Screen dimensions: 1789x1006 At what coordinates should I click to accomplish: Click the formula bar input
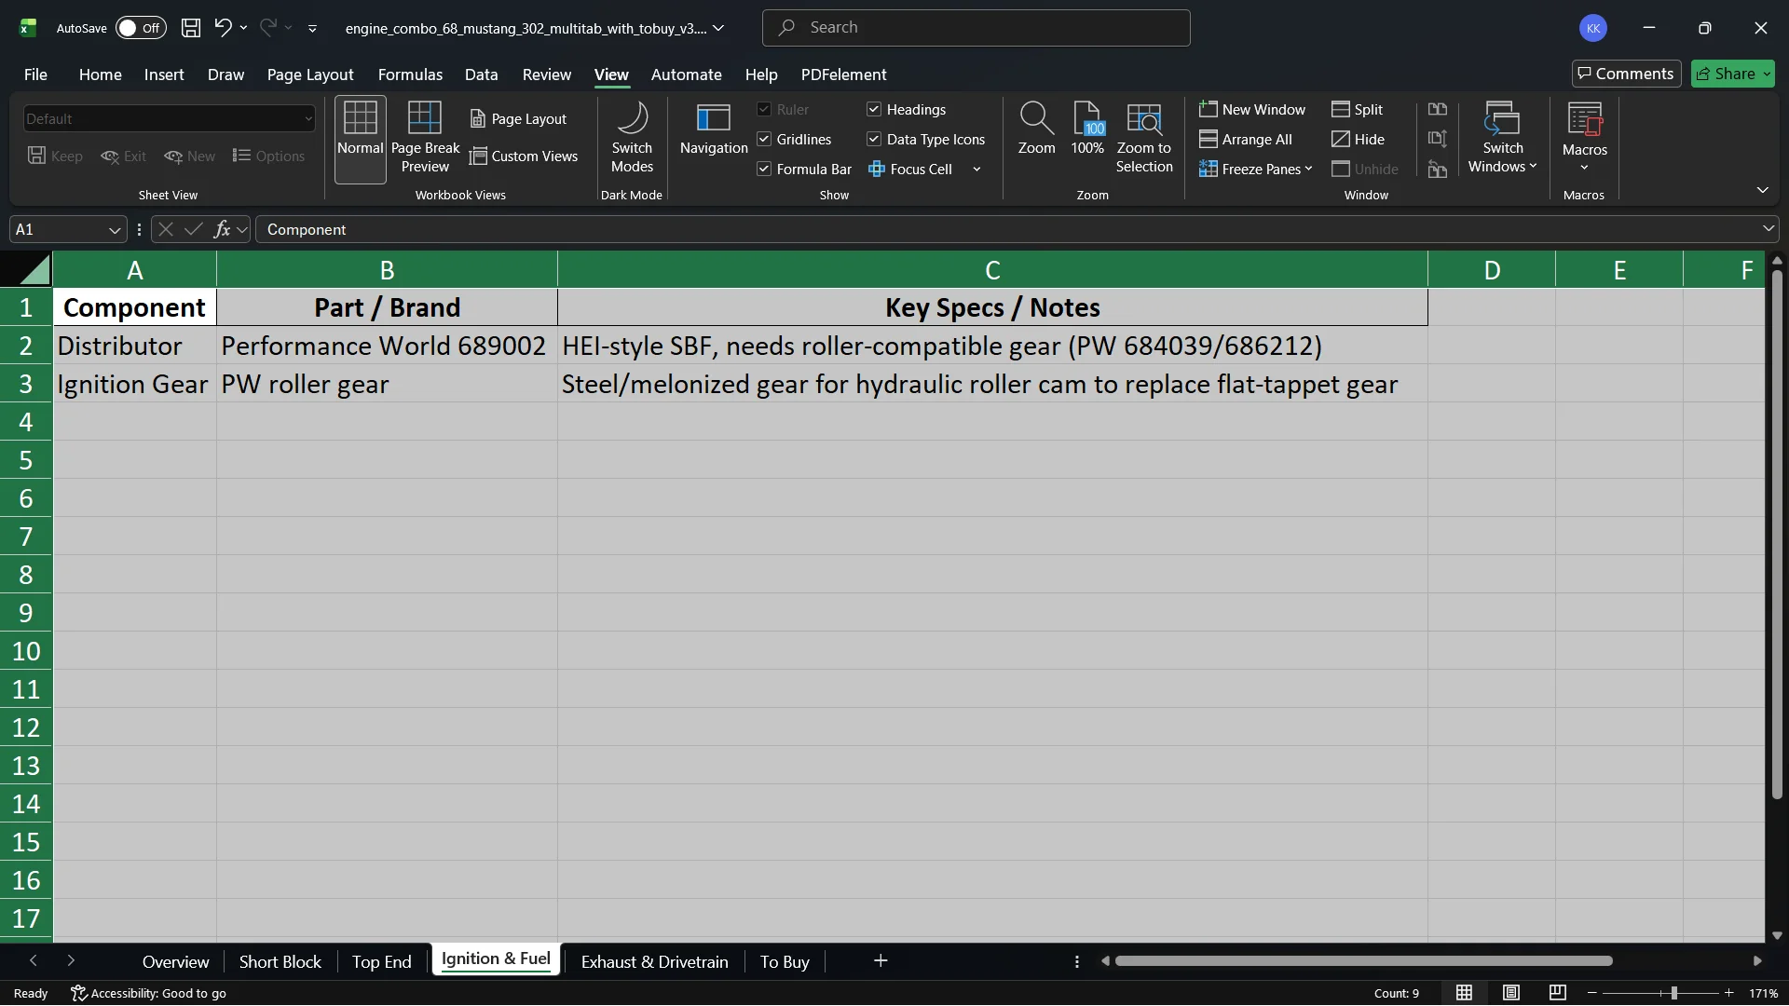[1006, 230]
